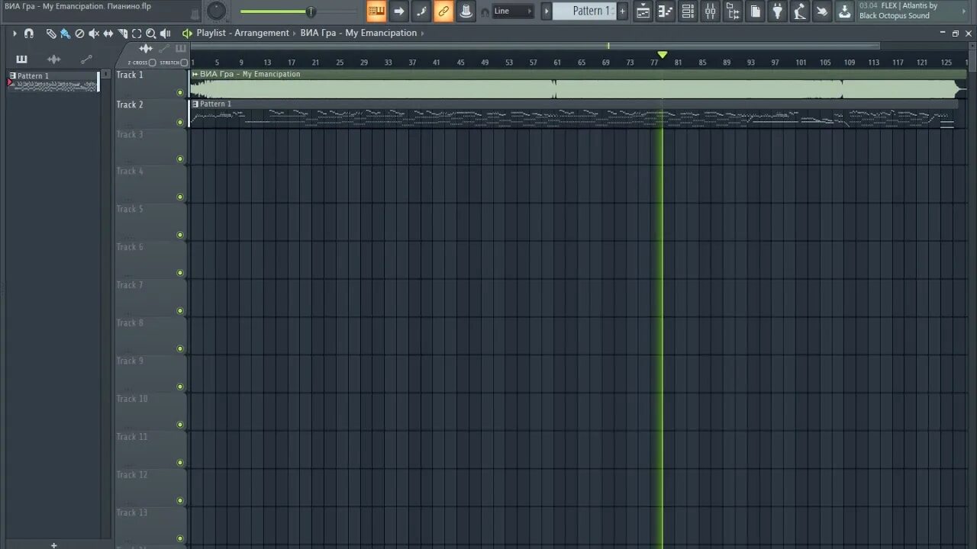Click the Track 2 header label
Screen dimensions: 977x549
pyautogui.click(x=129, y=104)
